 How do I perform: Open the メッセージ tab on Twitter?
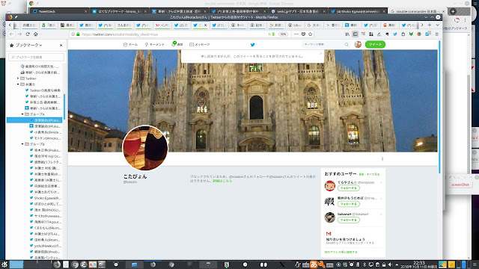tap(200, 45)
